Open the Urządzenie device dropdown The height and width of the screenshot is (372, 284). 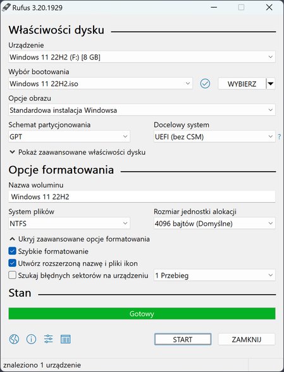142,57
